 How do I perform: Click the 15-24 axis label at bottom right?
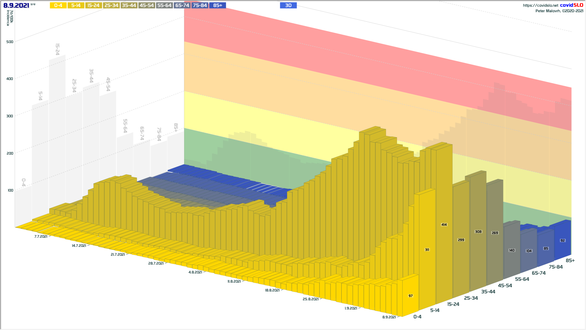(x=453, y=304)
